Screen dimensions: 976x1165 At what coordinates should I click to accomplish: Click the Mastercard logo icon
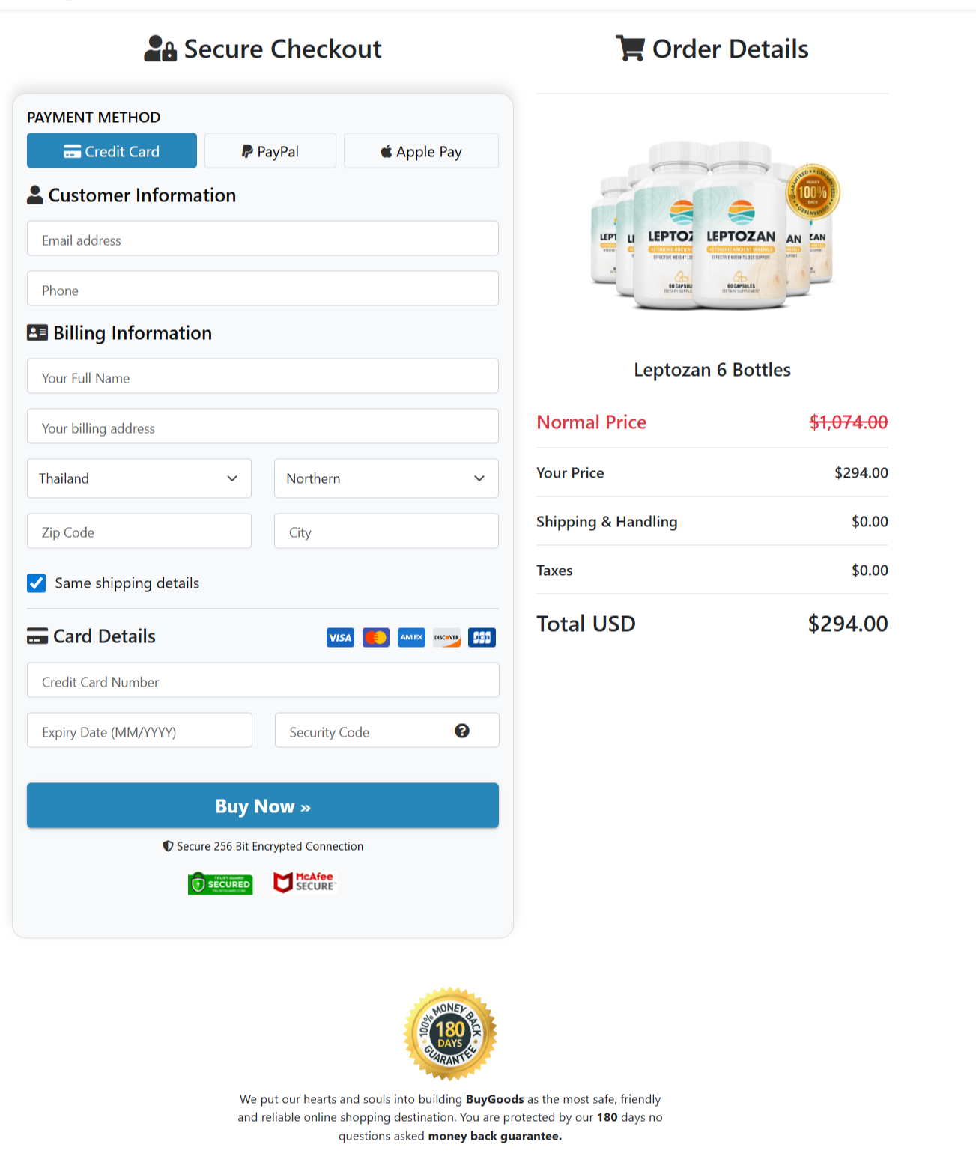point(376,638)
